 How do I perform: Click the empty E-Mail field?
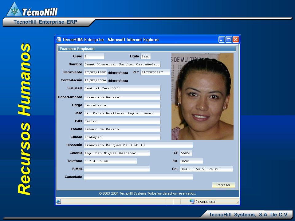click(x=117, y=169)
